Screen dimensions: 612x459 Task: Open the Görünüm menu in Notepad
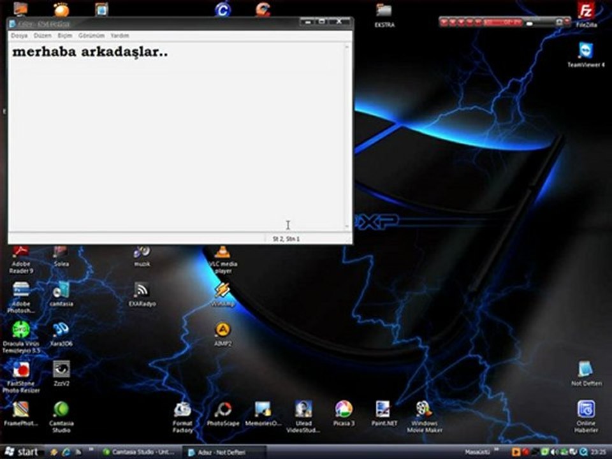pyautogui.click(x=91, y=36)
